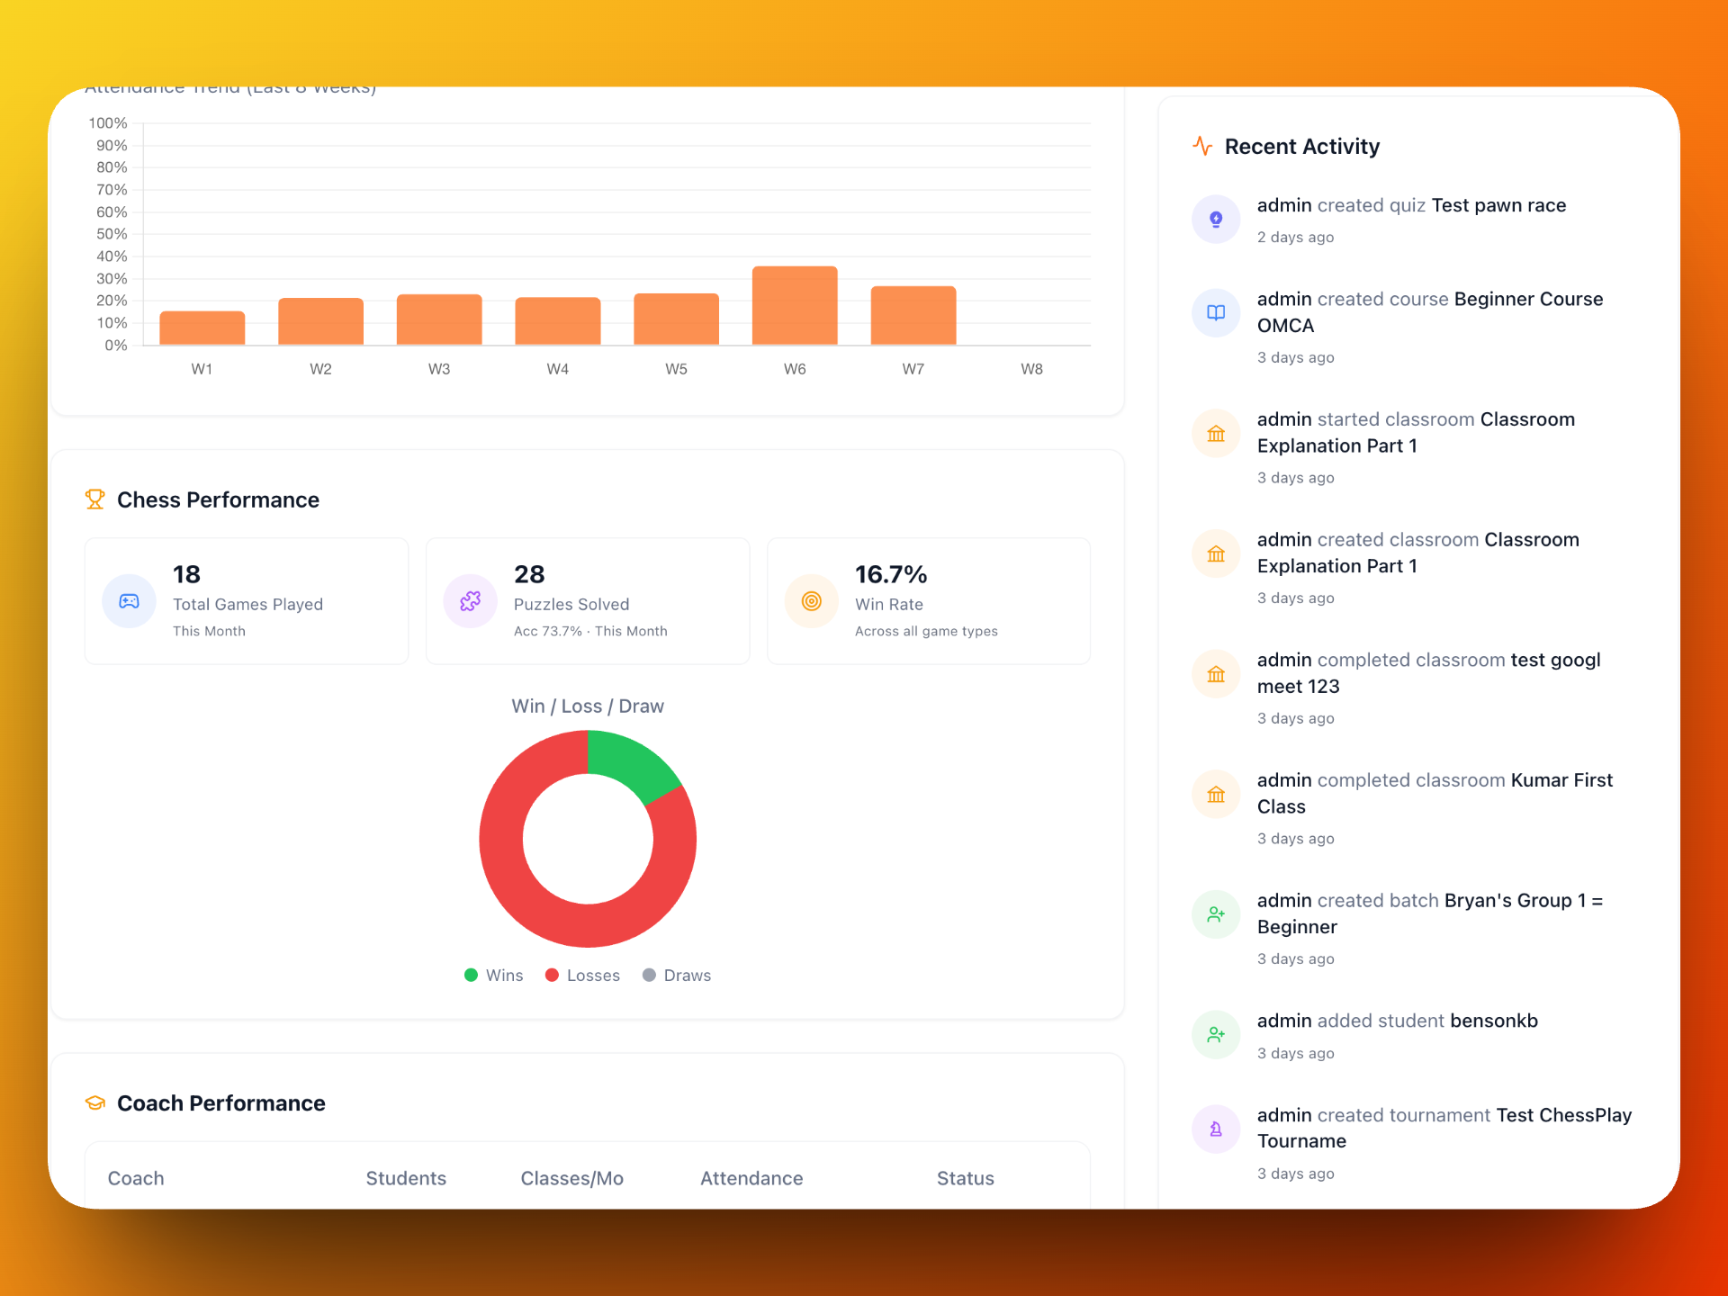The width and height of the screenshot is (1728, 1296).
Task: Click the classroom icon beside 'created classroom' entry
Action: pyautogui.click(x=1216, y=554)
